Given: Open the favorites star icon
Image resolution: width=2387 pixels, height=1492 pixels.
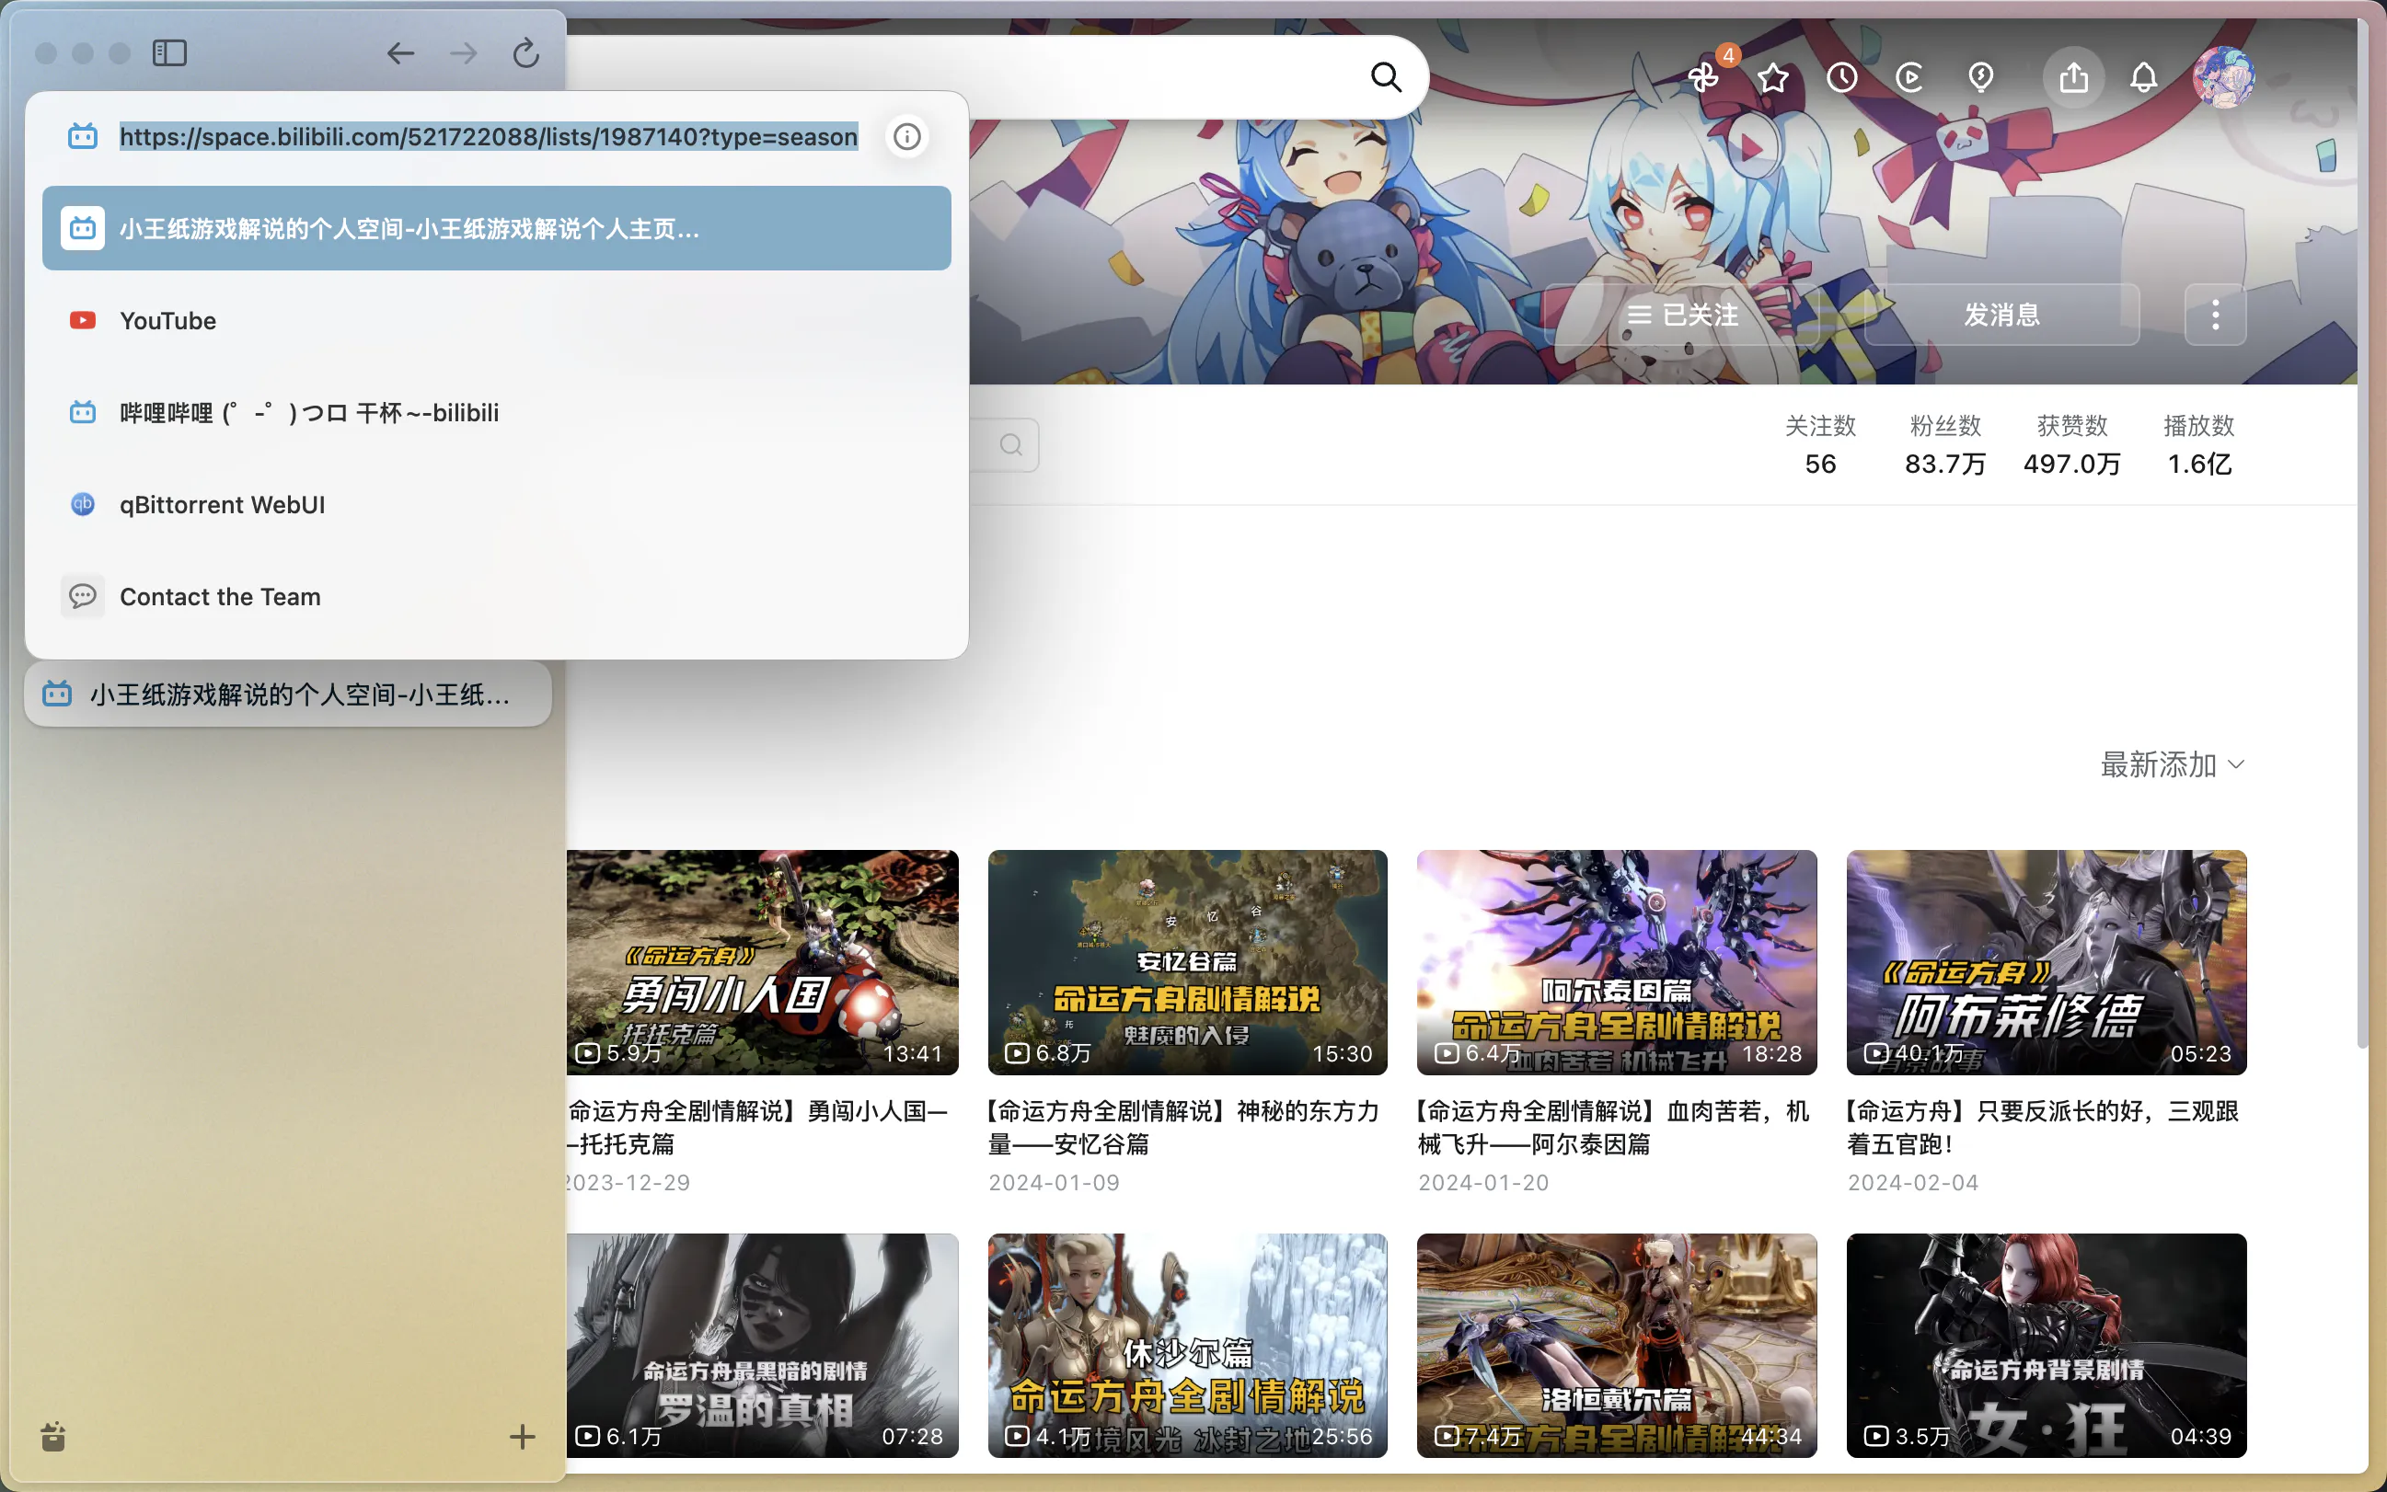Looking at the screenshot, I should [1773, 77].
